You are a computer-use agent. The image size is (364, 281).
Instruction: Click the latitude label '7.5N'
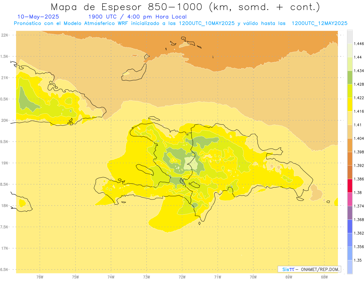pos(4,227)
